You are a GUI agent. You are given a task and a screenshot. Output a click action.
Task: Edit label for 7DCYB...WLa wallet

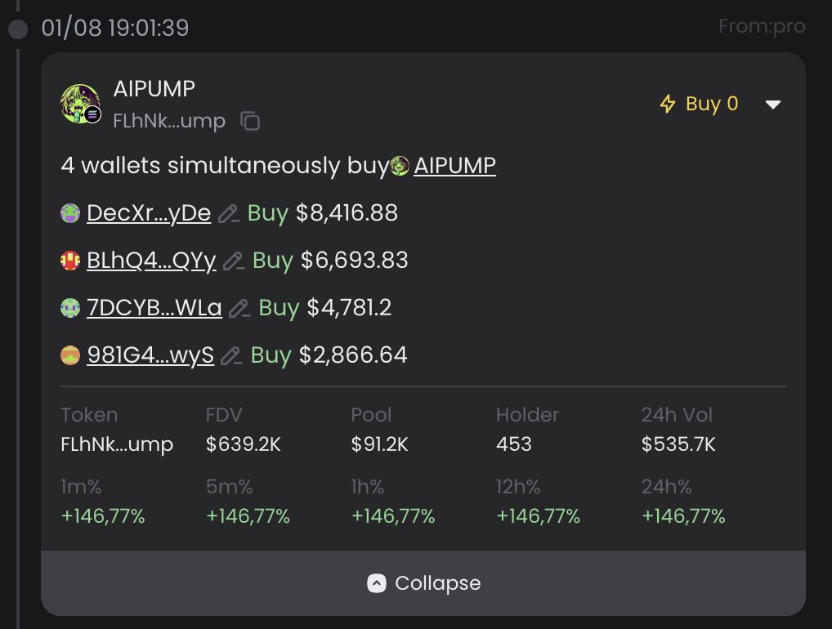(239, 308)
